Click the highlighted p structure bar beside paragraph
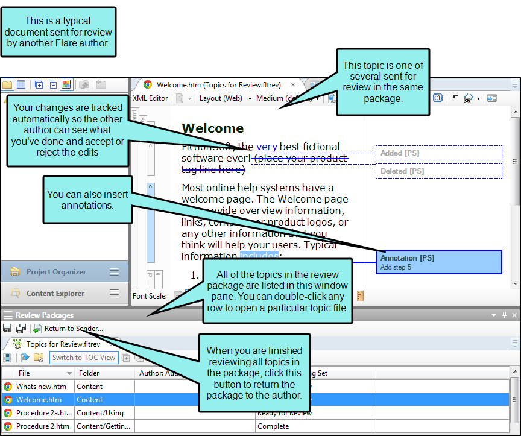This screenshot has width=521, height=436. [151, 223]
